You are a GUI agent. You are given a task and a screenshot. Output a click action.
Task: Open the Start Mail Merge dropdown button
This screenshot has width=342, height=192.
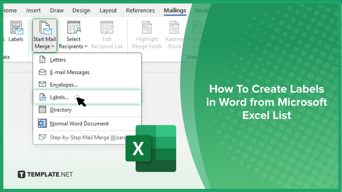coord(45,35)
